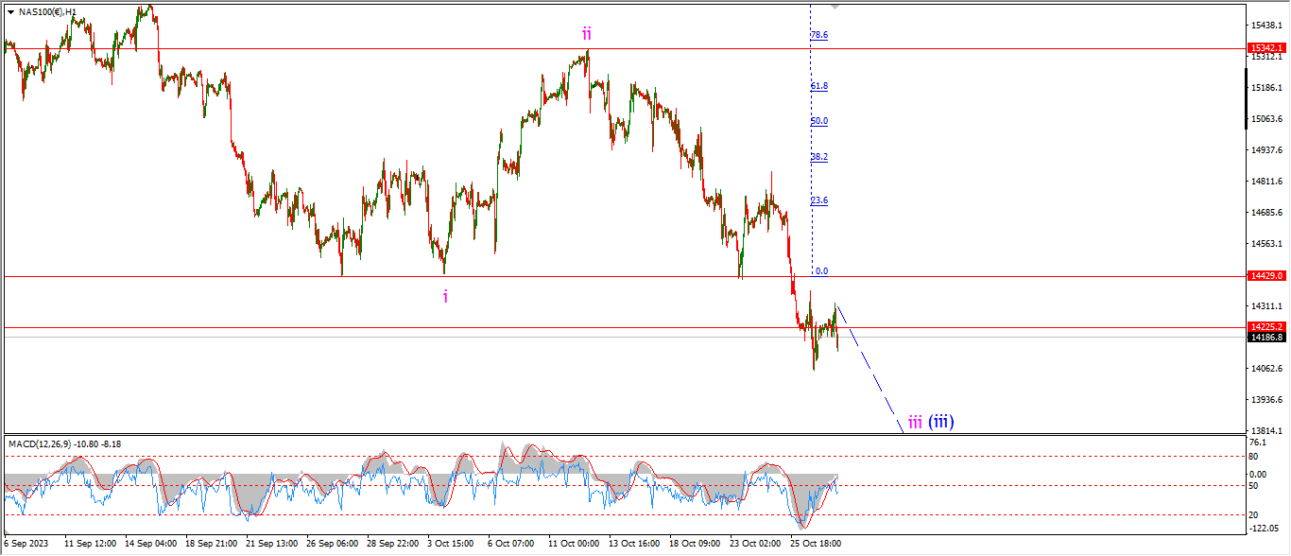
Task: Click the gray chart shift triangle marker
Action: (835, 6)
